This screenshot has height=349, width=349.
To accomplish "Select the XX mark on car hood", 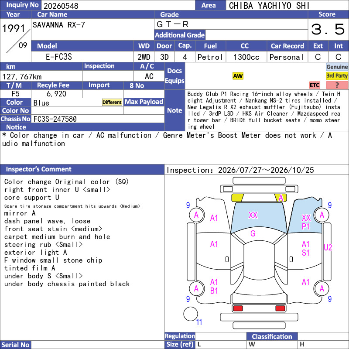I will (x=253, y=215).
